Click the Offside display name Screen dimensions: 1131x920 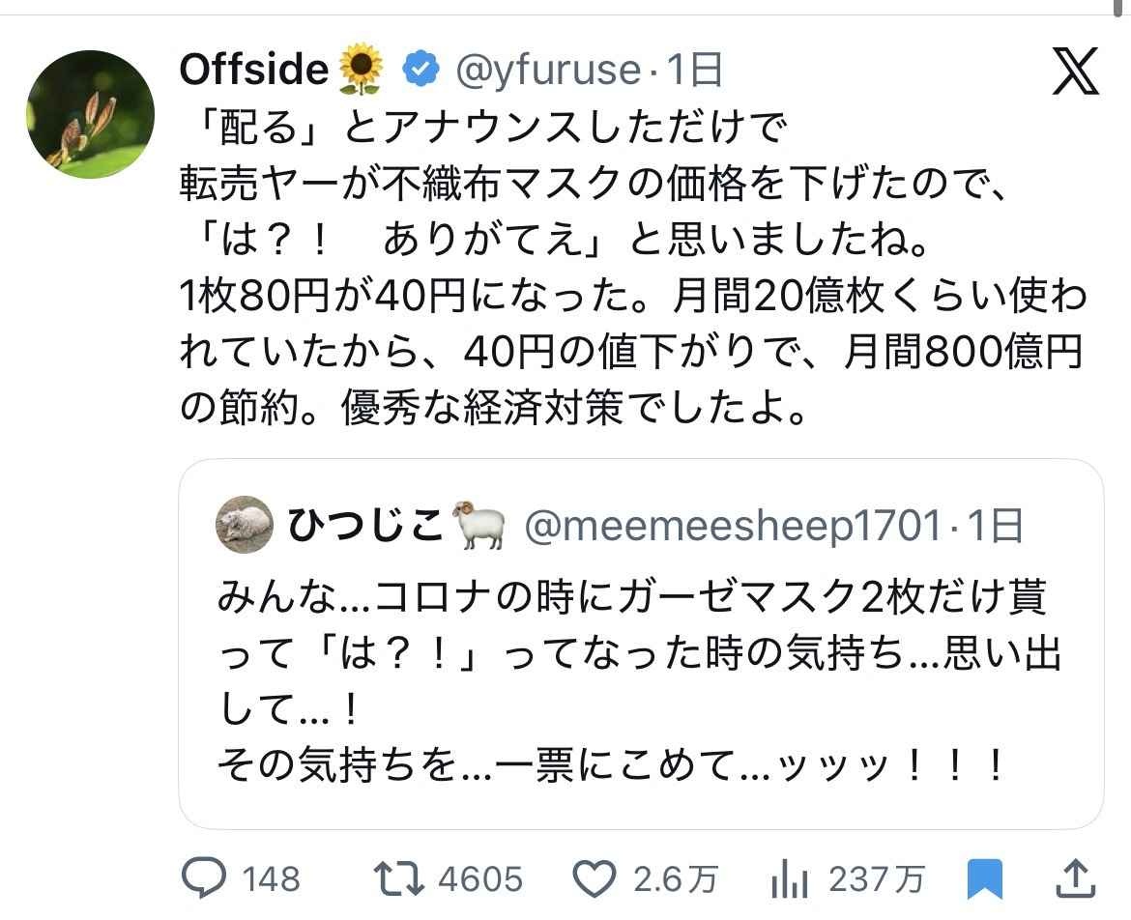tap(255, 70)
